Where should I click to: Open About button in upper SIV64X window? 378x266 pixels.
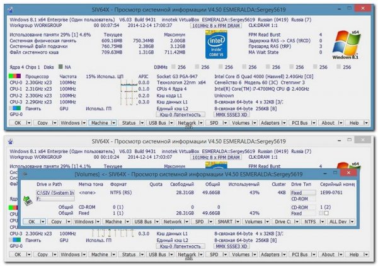(x=328, y=123)
